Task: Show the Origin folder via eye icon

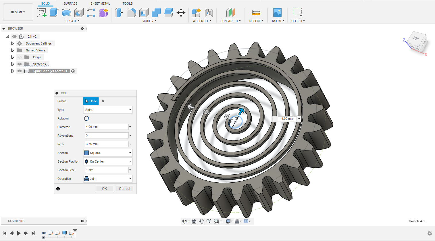Action: pyautogui.click(x=20, y=57)
